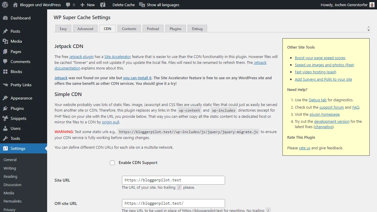Click the Dashboard gauge icon
The image size is (377, 212).
pyautogui.click(x=5, y=18)
